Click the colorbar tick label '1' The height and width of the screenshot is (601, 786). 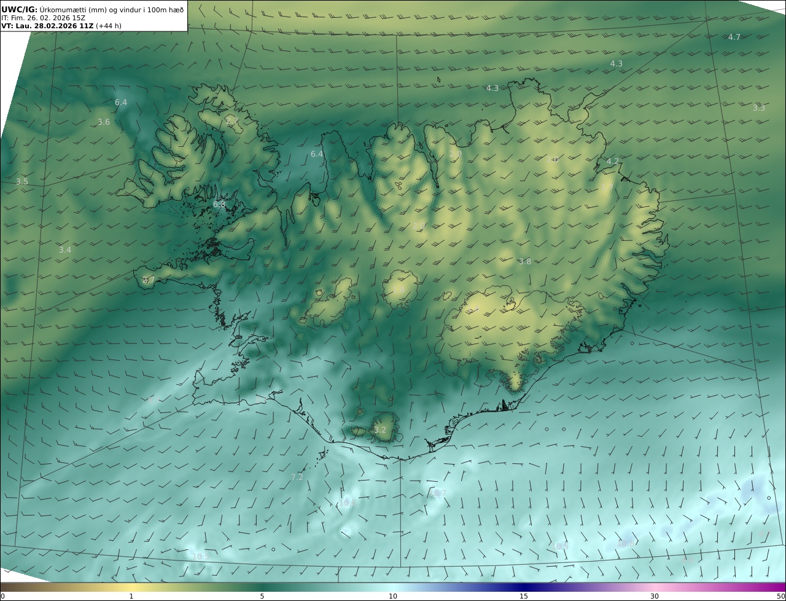click(131, 596)
